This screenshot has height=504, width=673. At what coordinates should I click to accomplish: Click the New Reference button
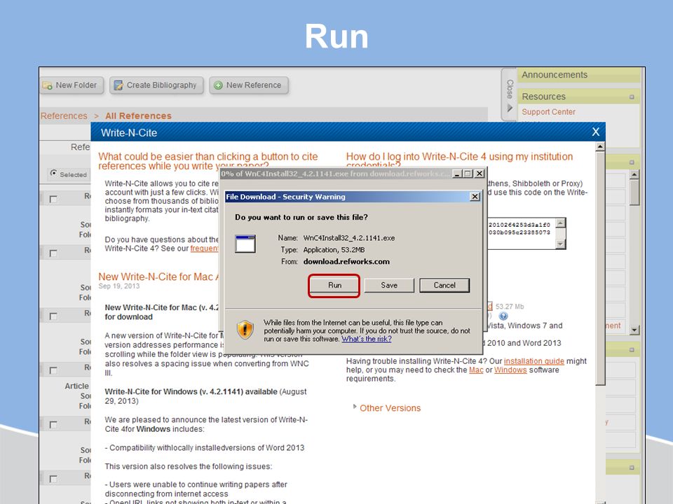(x=249, y=85)
